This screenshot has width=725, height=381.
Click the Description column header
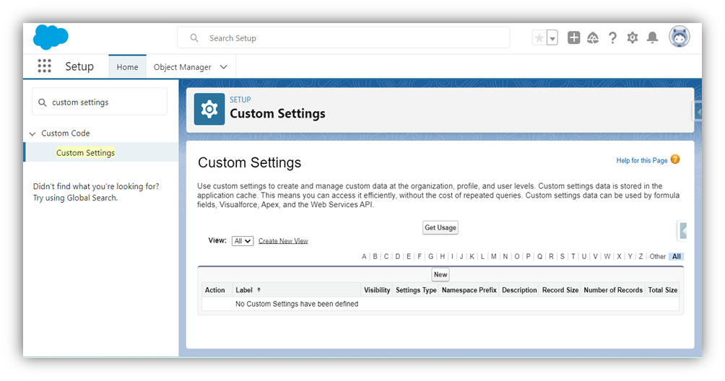519,290
